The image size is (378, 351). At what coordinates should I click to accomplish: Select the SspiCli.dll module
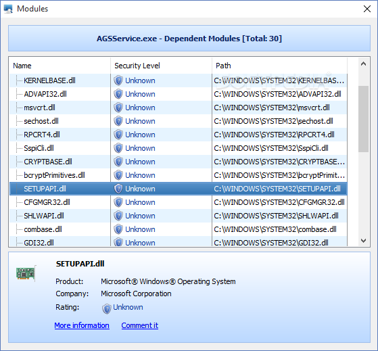39,148
